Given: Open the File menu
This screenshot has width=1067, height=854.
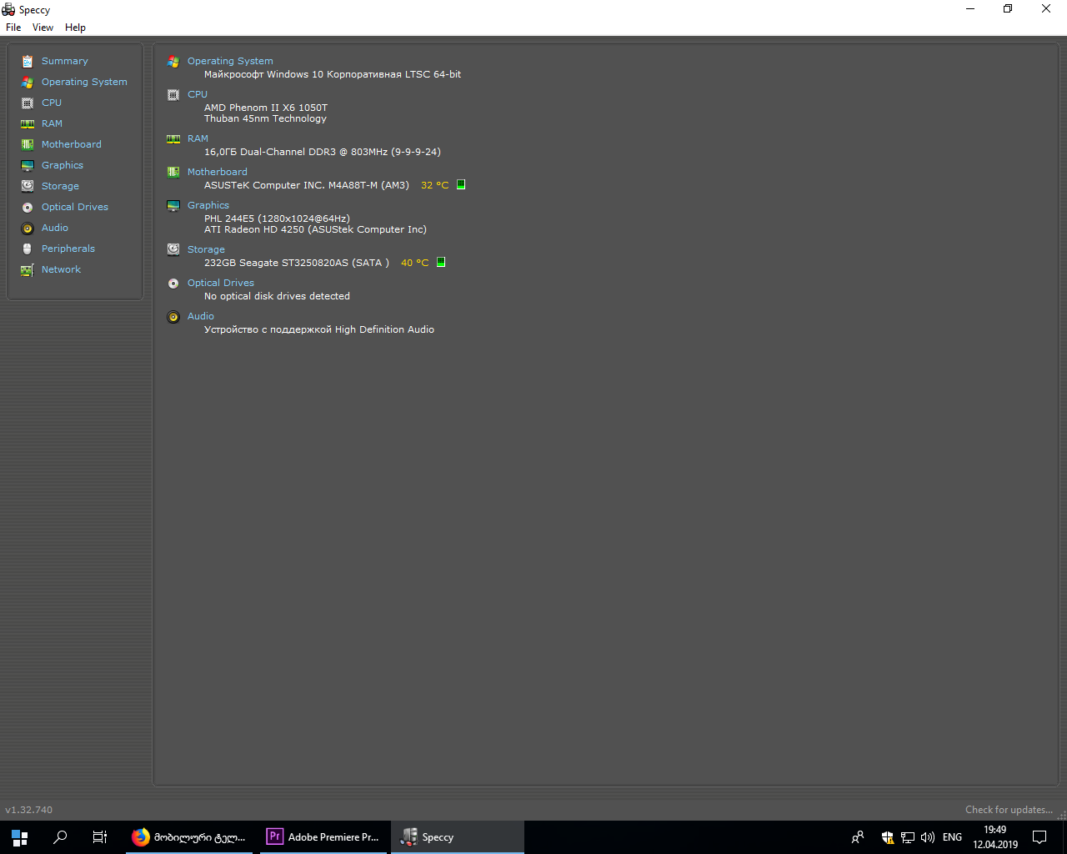Looking at the screenshot, I should point(13,28).
